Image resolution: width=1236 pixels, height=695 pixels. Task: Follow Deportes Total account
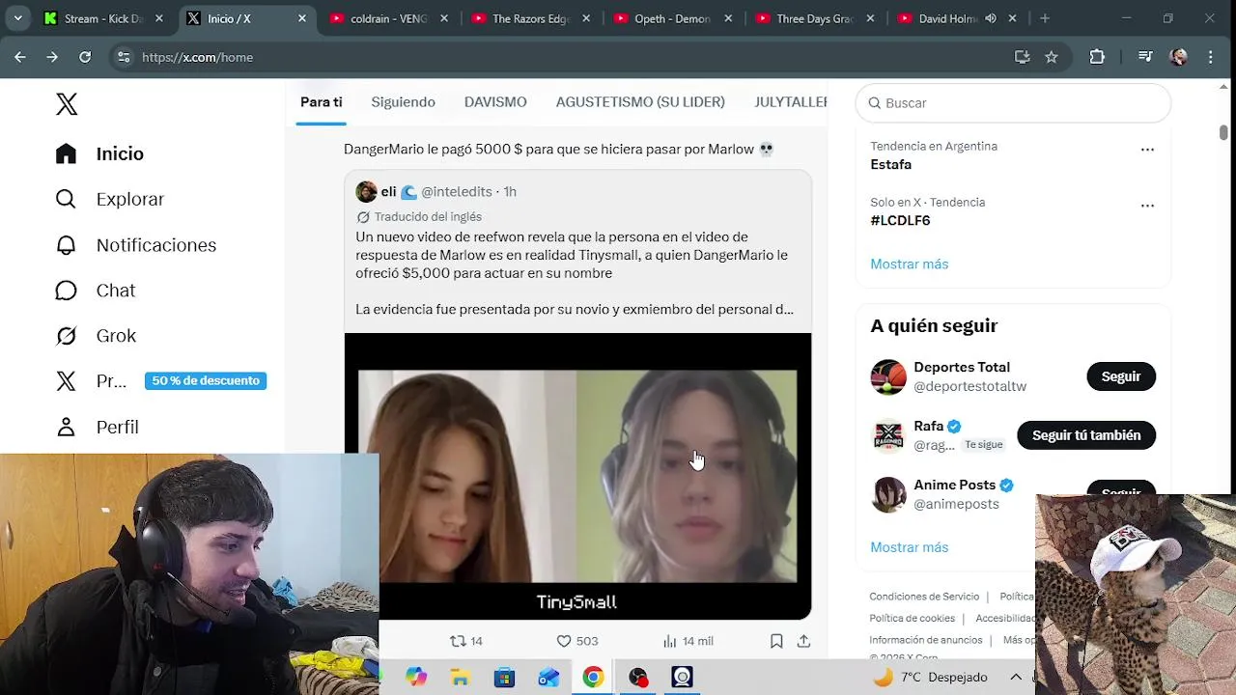1121,376
